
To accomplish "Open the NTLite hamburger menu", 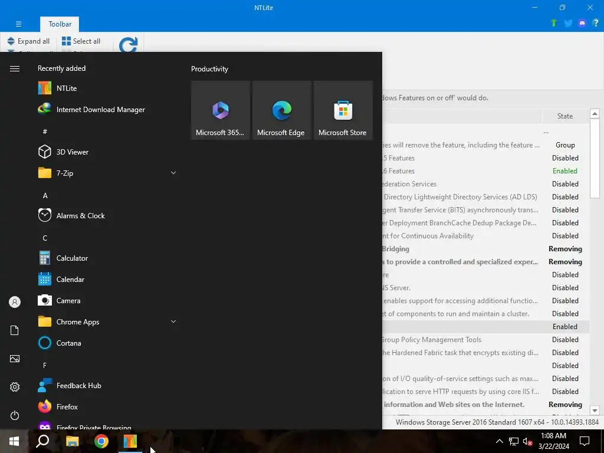I will (18, 24).
